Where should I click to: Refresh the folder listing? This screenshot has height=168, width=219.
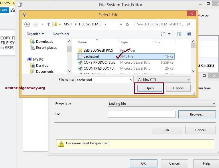[x=127, y=24]
